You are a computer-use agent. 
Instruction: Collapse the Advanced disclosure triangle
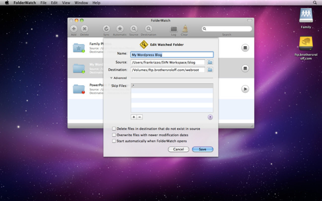click(111, 78)
